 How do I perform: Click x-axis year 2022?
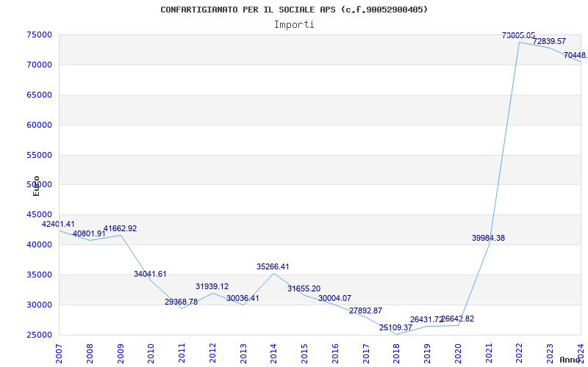point(520,354)
